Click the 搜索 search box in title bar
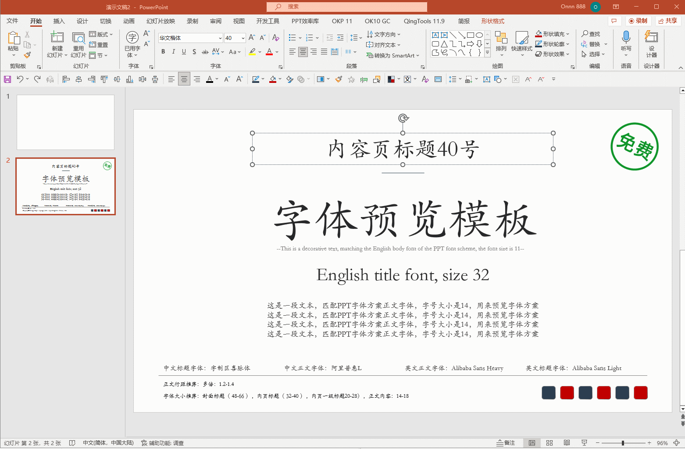This screenshot has width=685, height=449. tap(347, 7)
